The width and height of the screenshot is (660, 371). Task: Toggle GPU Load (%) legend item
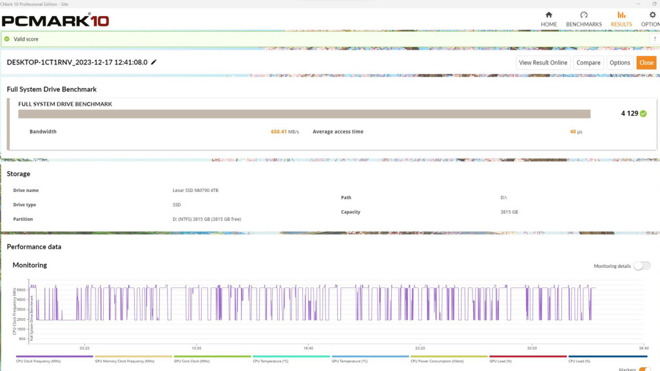(528, 359)
